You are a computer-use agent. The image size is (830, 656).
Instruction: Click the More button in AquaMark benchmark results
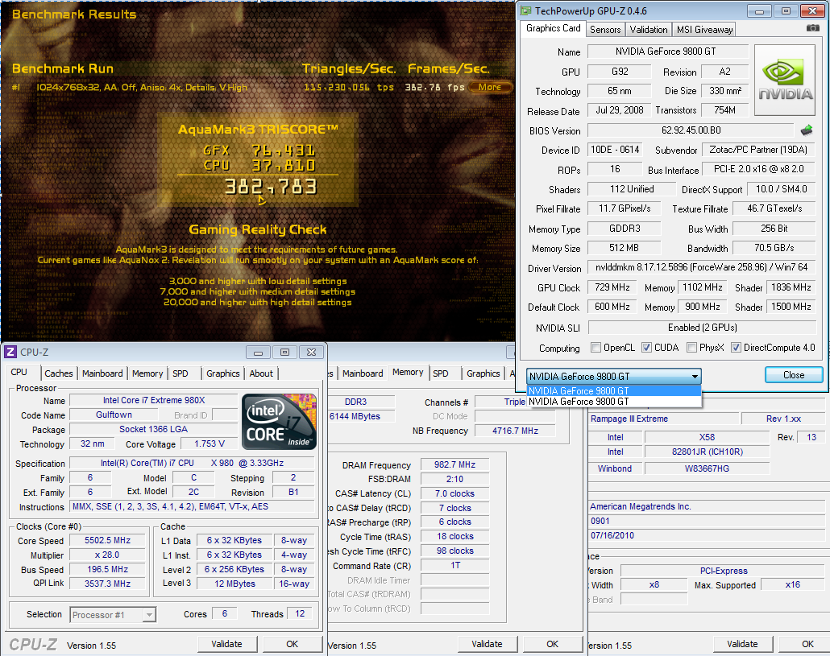(x=490, y=87)
